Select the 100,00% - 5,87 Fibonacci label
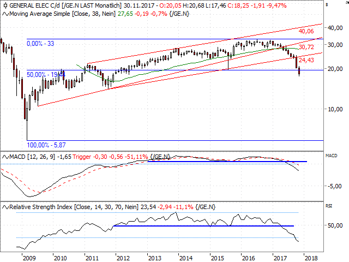This screenshot has width=349, height=262. pyautogui.click(x=46, y=145)
